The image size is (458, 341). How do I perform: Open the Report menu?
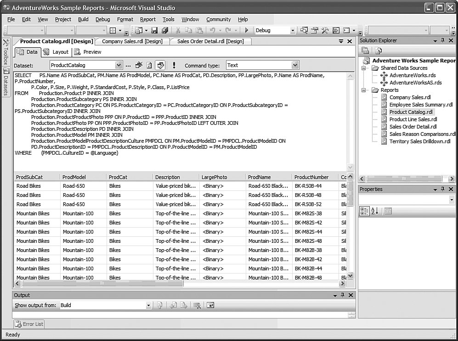tap(148, 20)
